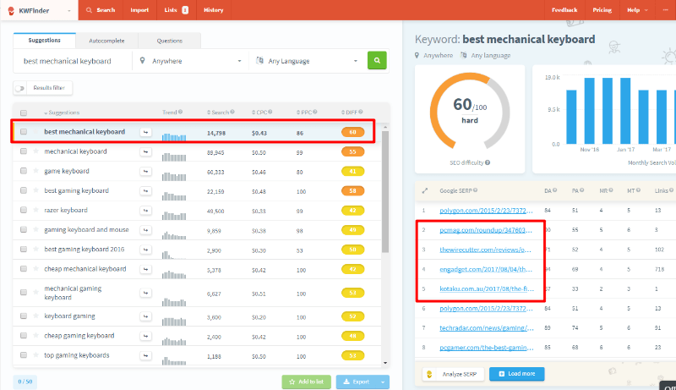676x390 pixels.
Task: Click the arrow icon beside cheap gaming keyboard
Action: point(145,336)
